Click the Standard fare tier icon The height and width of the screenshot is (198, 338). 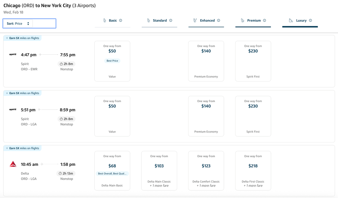149,20
